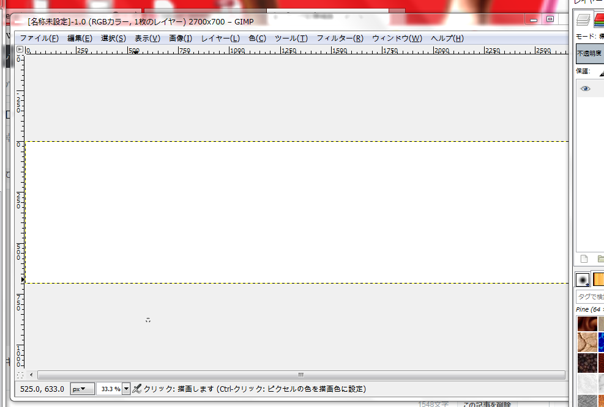This screenshot has width=604, height=407.
Task: Switch to the Patterns tab in lower dock
Action: [x=598, y=280]
